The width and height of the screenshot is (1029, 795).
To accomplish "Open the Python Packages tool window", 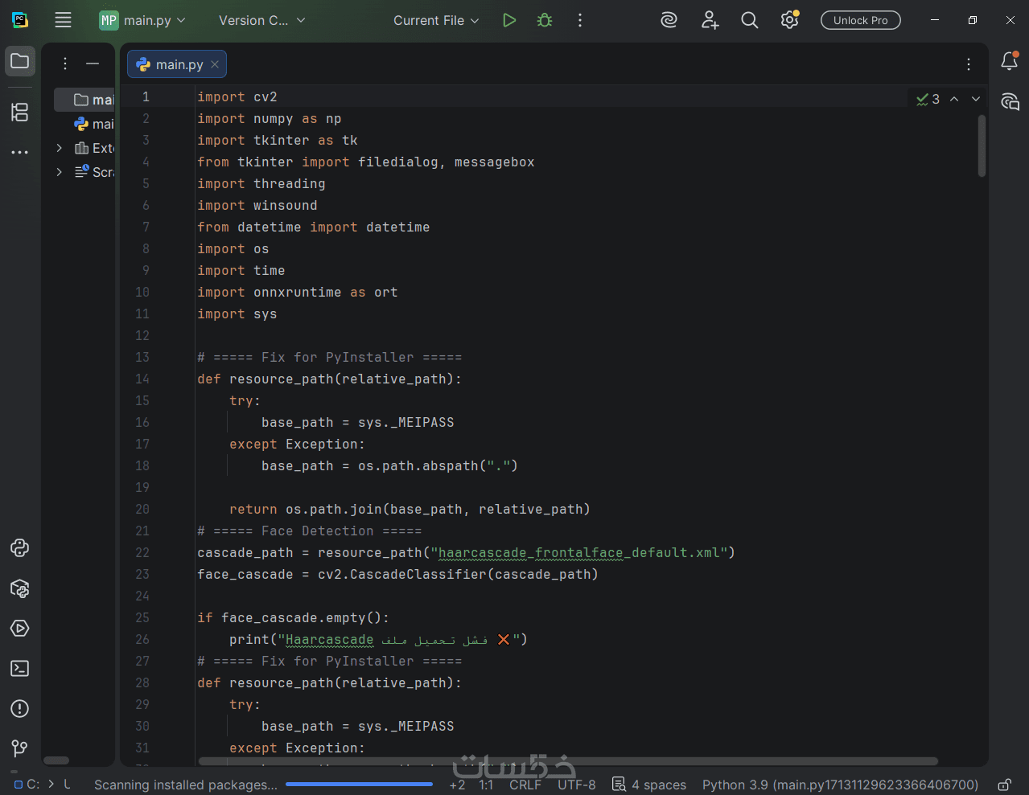I will coord(20,588).
